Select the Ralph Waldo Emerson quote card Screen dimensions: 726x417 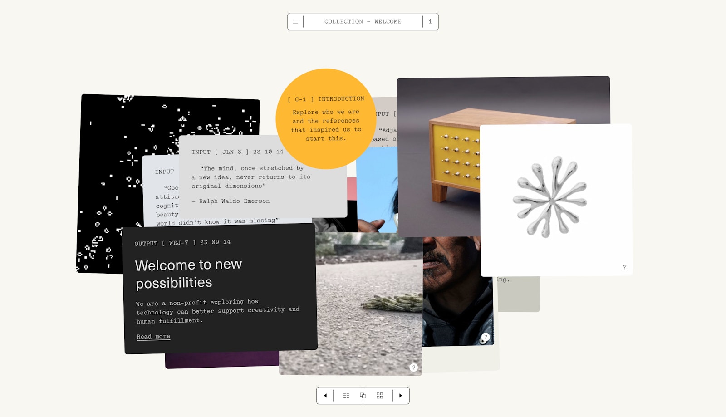(263, 182)
